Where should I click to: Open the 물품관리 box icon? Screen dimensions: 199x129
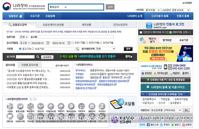[x=92, y=106]
